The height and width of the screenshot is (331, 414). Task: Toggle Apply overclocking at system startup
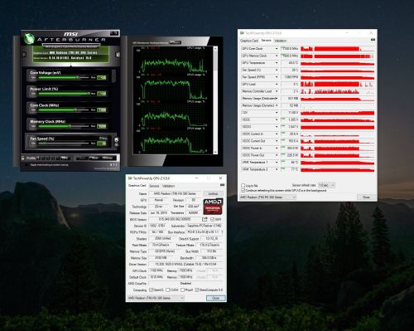[26, 165]
